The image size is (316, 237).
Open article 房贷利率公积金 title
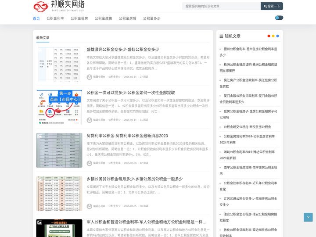pos(127,136)
